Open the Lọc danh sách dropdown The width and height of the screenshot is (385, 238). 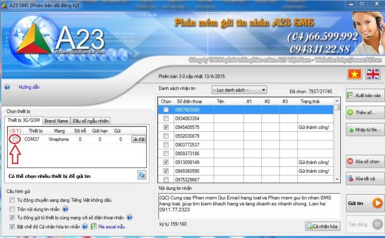(239, 90)
